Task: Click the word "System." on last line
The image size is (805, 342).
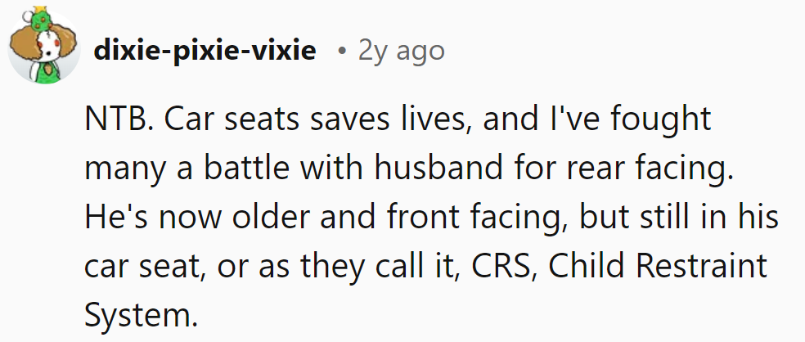Action: tap(141, 314)
